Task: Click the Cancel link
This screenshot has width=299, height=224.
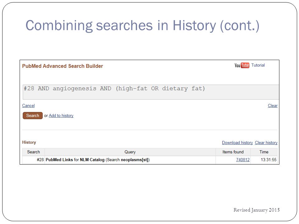Action: click(x=28, y=105)
